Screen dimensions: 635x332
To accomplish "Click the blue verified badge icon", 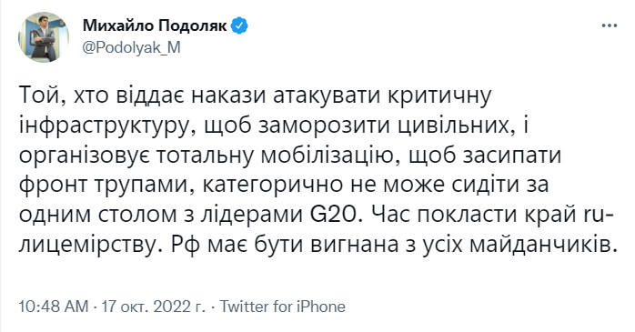I will (240, 25).
